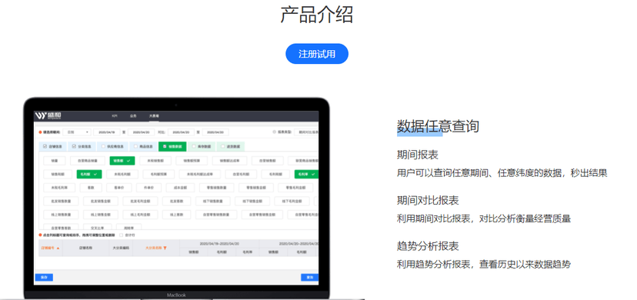Open the KPI tab in the mockup
The height and width of the screenshot is (300, 637).
tap(115, 116)
